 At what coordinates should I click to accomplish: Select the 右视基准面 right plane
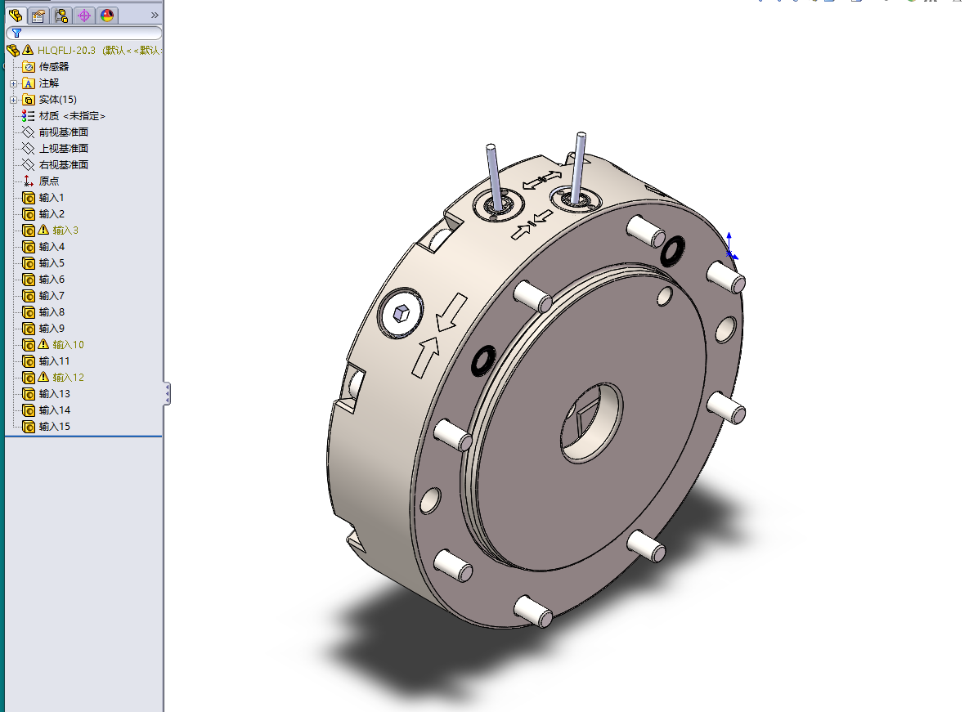[x=64, y=164]
